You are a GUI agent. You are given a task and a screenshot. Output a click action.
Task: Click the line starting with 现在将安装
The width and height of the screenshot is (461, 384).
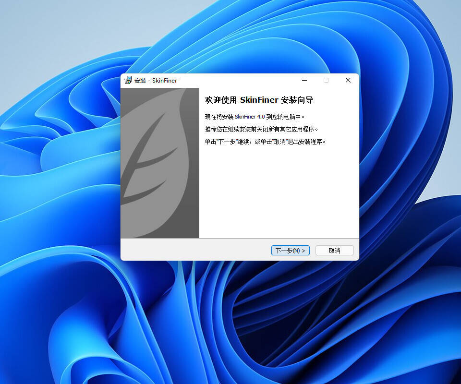pos(255,117)
